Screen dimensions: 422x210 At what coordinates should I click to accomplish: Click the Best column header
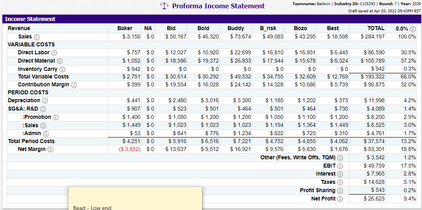pos(333,29)
